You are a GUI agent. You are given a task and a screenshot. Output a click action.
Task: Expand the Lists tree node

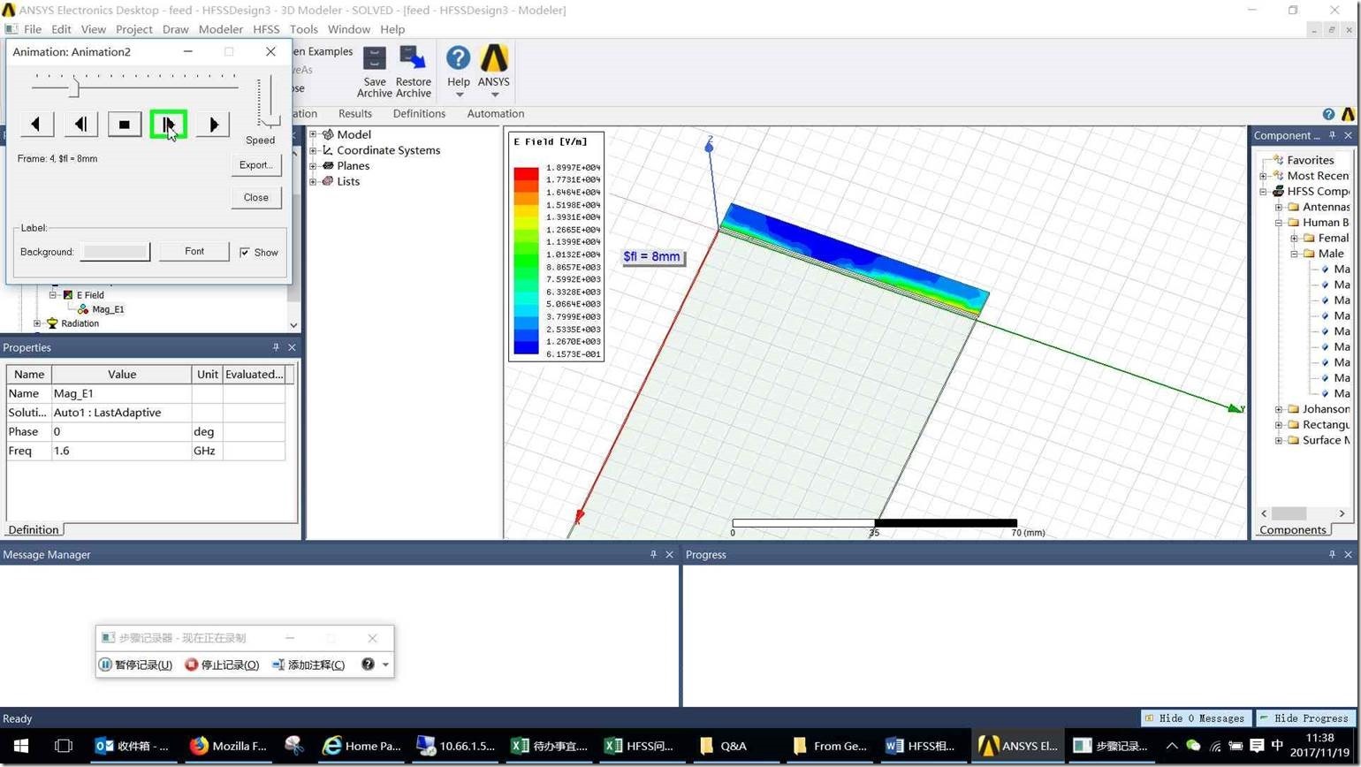(313, 182)
